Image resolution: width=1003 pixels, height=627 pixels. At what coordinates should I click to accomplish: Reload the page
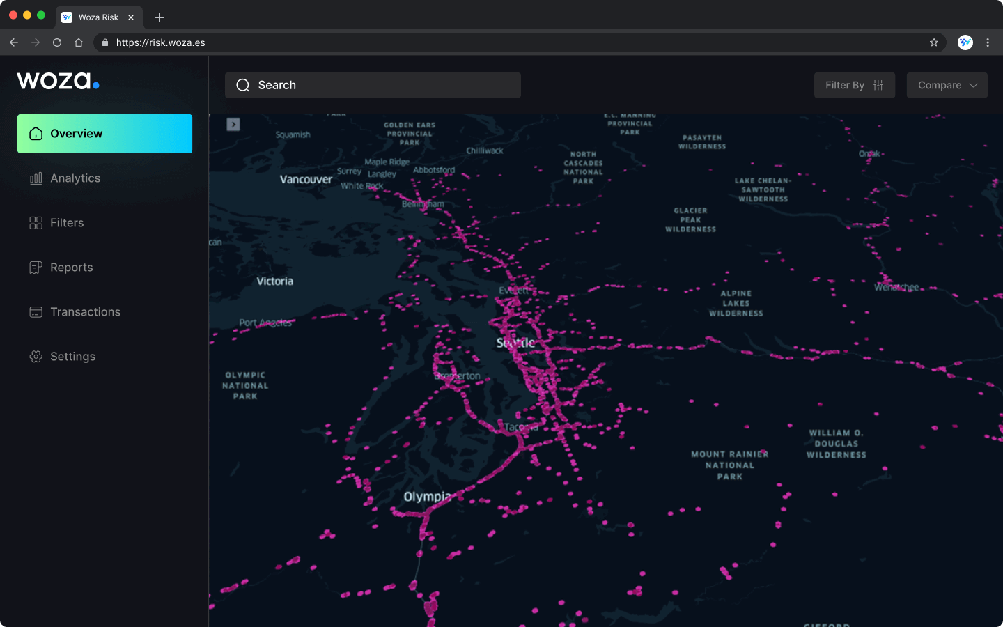click(x=57, y=42)
